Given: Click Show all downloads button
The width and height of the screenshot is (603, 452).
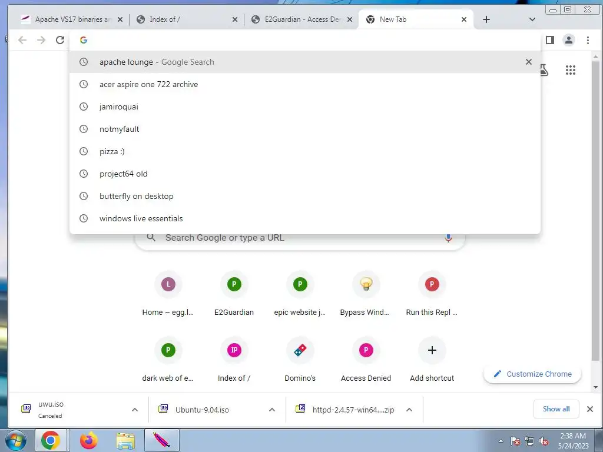Looking at the screenshot, I should coord(556,409).
